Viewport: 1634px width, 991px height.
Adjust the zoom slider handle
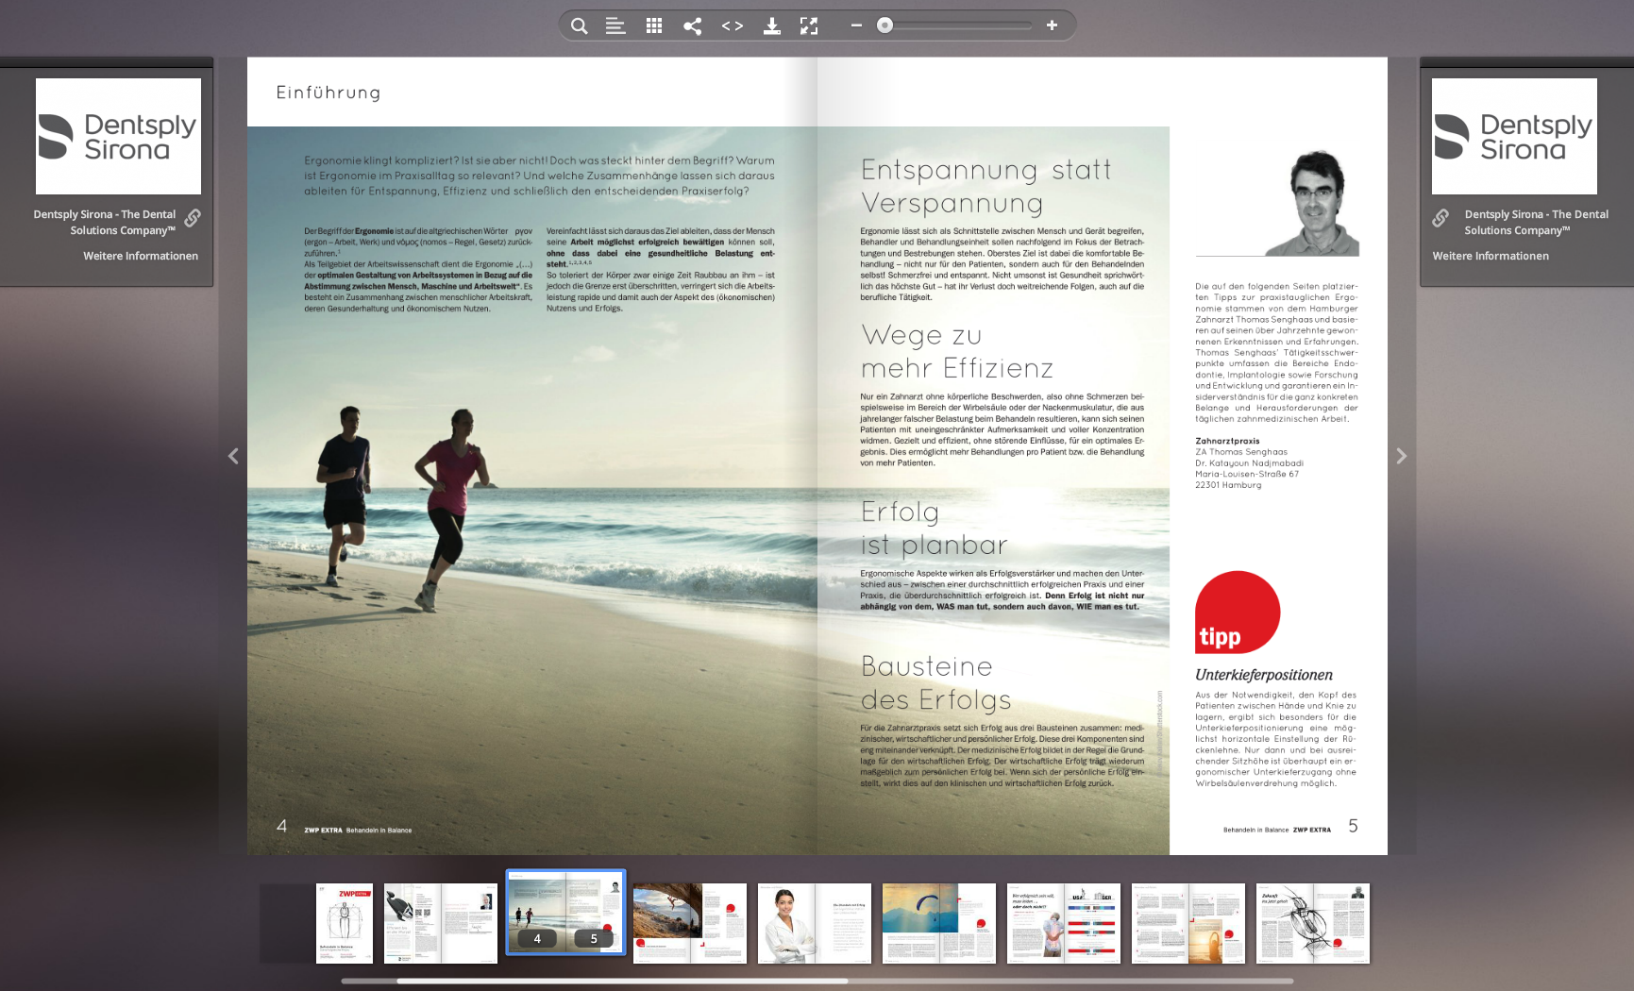[884, 25]
